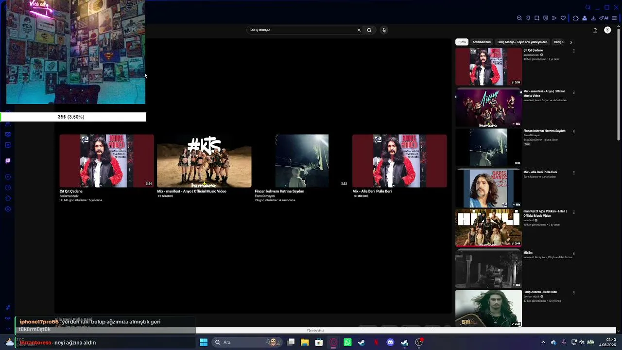Open Discord from the taskbar

[x=390, y=342]
